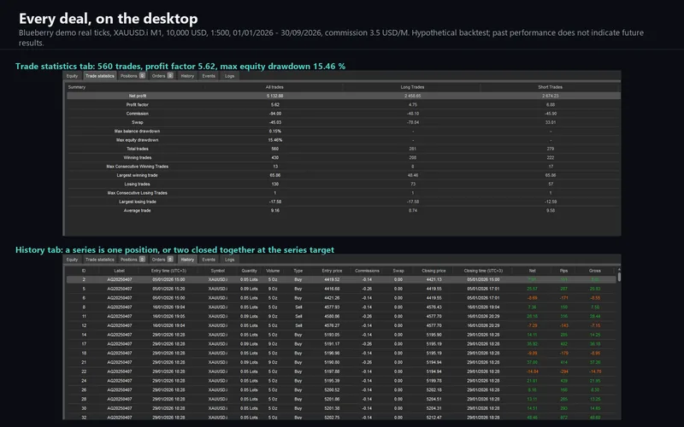Click the Summary header in statistics table
The image size is (684, 427).
click(77, 87)
